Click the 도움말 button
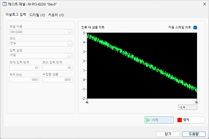 click(194, 134)
